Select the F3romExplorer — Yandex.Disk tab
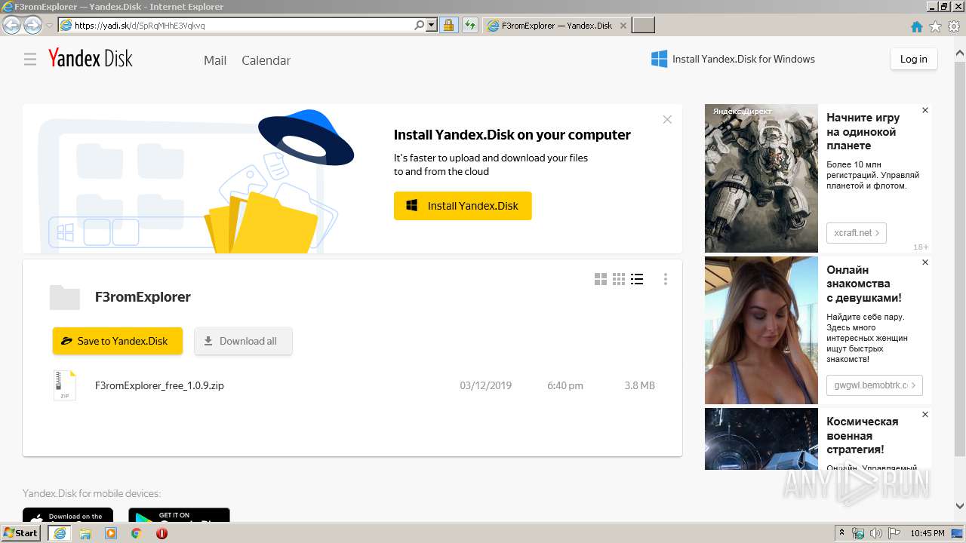This screenshot has width=966, height=543. click(x=555, y=25)
